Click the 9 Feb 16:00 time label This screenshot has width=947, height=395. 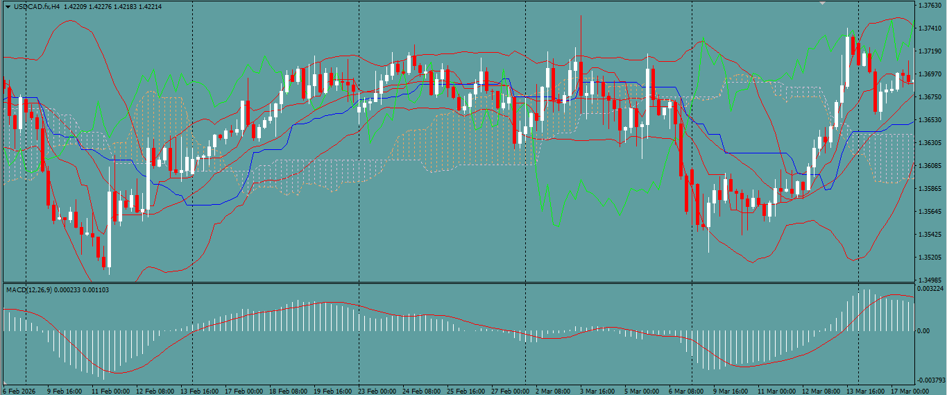click(x=64, y=391)
